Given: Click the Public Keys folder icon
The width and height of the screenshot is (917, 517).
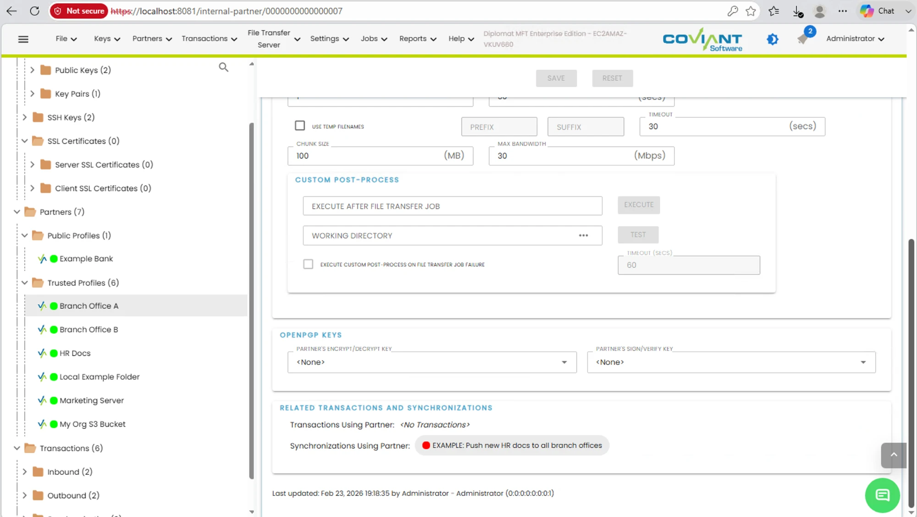Looking at the screenshot, I should (45, 70).
